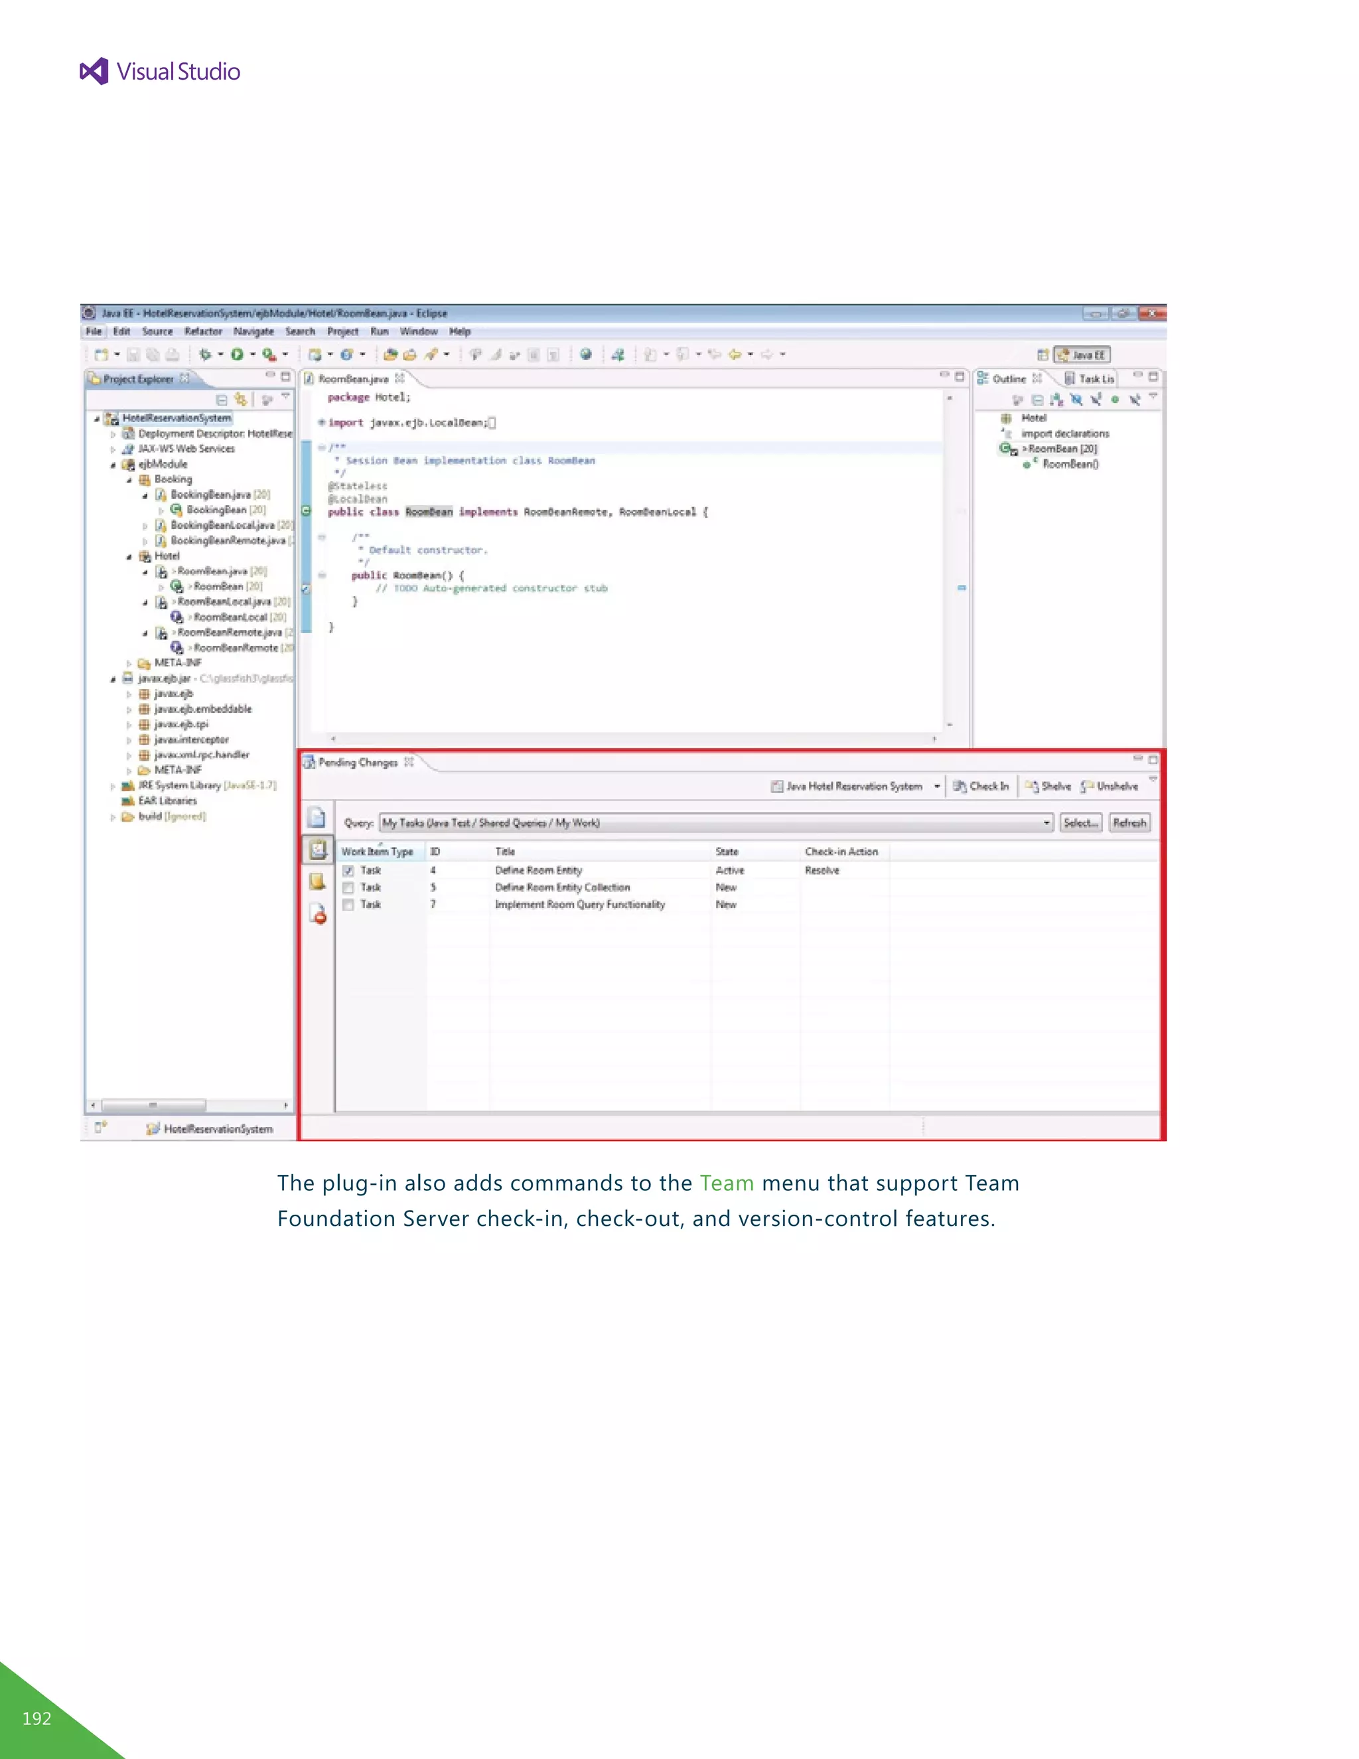This screenshot has height=1759, width=1359.
Task: Open Source Files view in Pending Changes sidebar
Action: 317,818
